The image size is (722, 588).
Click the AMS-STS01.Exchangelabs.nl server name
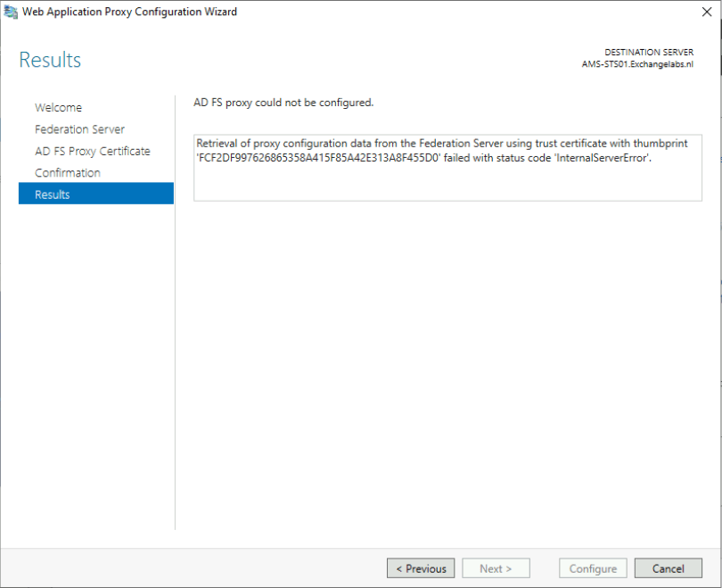click(x=636, y=65)
